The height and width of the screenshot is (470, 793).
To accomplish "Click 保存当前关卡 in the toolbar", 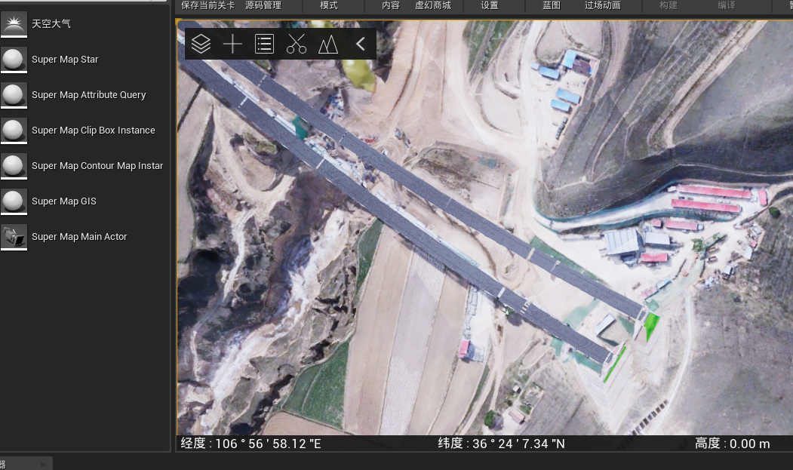I will coord(208,5).
